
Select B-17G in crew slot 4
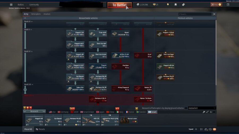pyautogui.click(x=91, y=120)
